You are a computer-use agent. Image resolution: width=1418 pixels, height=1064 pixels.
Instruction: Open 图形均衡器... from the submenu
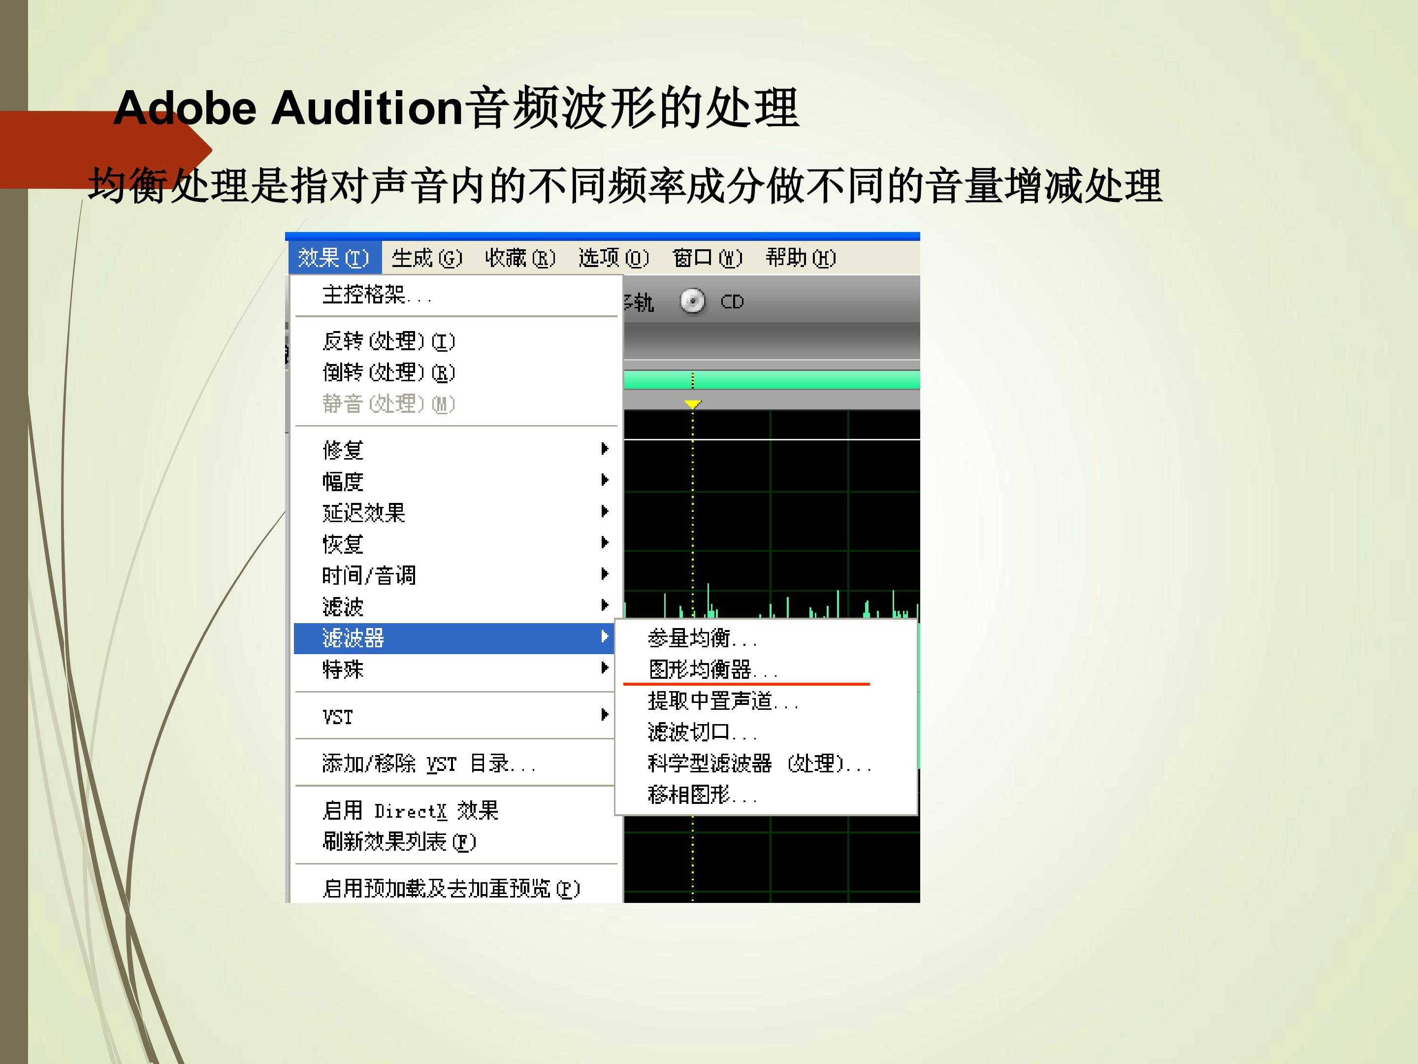click(x=766, y=669)
